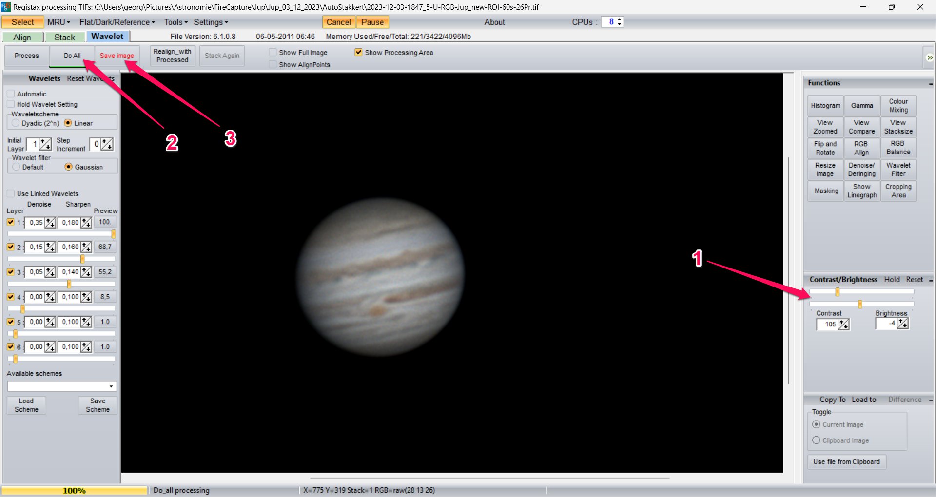Expand the right-side panel with the chevron icon

[930, 57]
